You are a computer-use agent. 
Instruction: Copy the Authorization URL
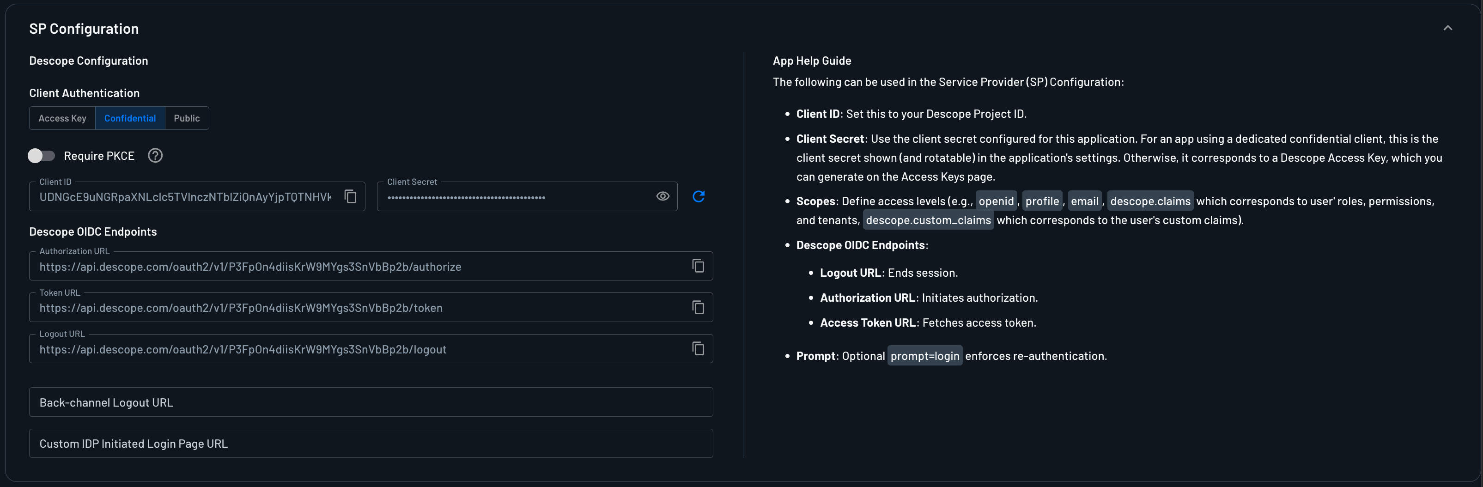tap(698, 266)
